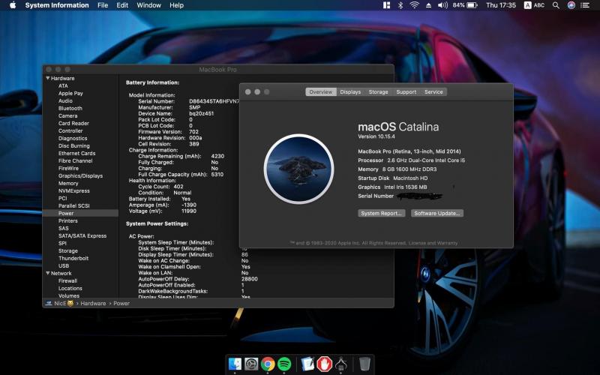
Task: Click the Software Update button
Action: [437, 213]
